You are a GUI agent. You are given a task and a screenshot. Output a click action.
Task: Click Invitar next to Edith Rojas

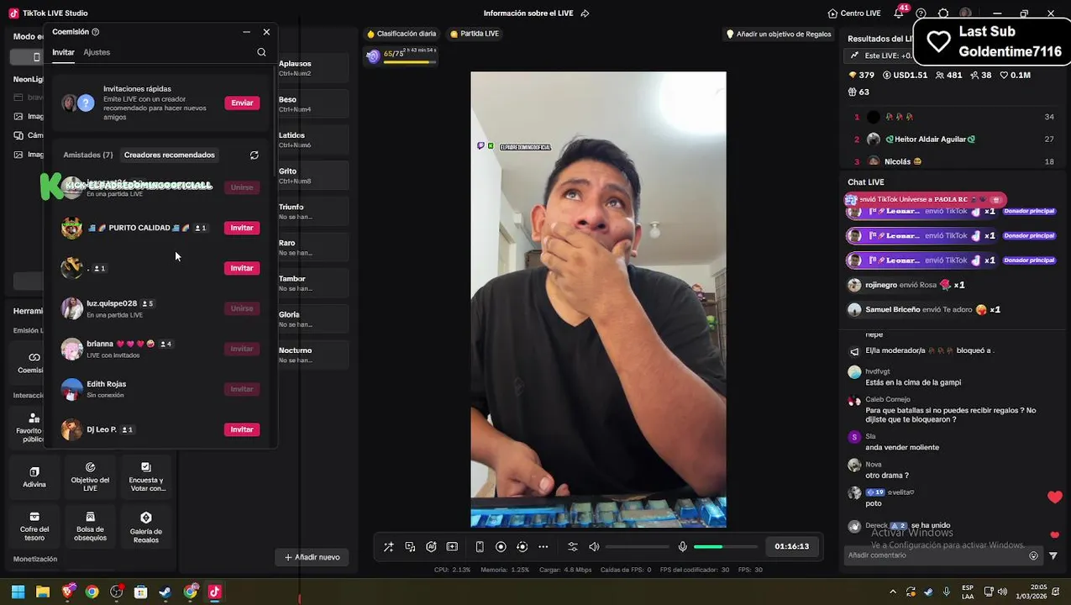tap(242, 389)
